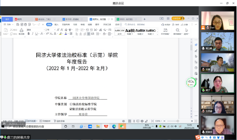Click the Sogou input method icon
Screen dimensions: 237x140
(x=197, y=137)
